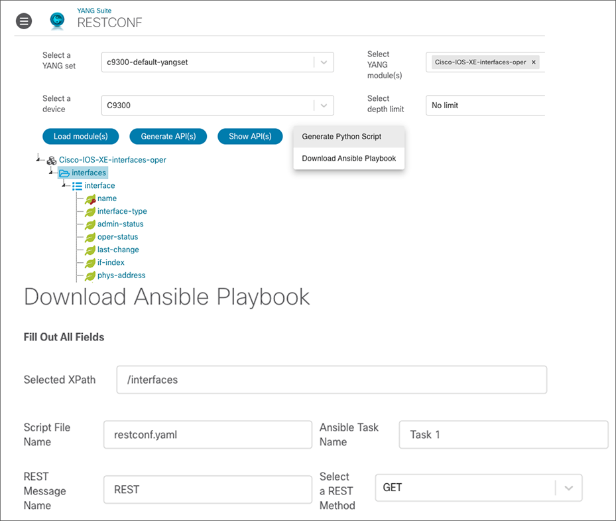Click the leaf icon beside phys-address
Viewport: 616px width, 521px height.
(x=90, y=276)
